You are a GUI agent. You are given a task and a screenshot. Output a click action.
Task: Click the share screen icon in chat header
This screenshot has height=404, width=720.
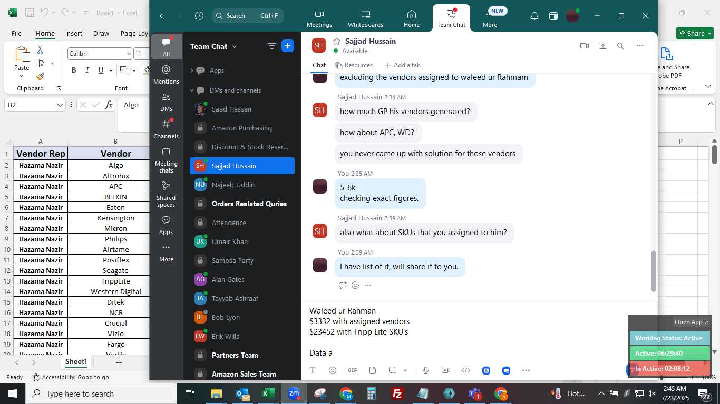(602, 46)
